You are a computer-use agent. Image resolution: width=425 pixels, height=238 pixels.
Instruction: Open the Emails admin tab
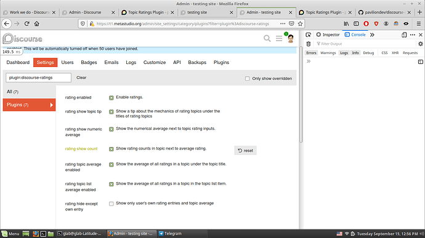coord(111,62)
